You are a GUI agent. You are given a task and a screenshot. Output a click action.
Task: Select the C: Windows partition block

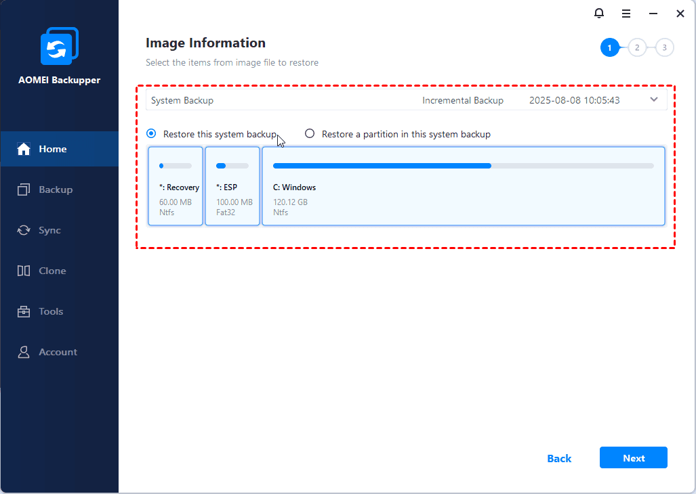[463, 186]
